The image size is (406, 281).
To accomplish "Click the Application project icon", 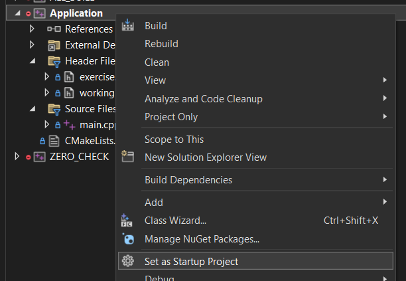I will tap(40, 13).
